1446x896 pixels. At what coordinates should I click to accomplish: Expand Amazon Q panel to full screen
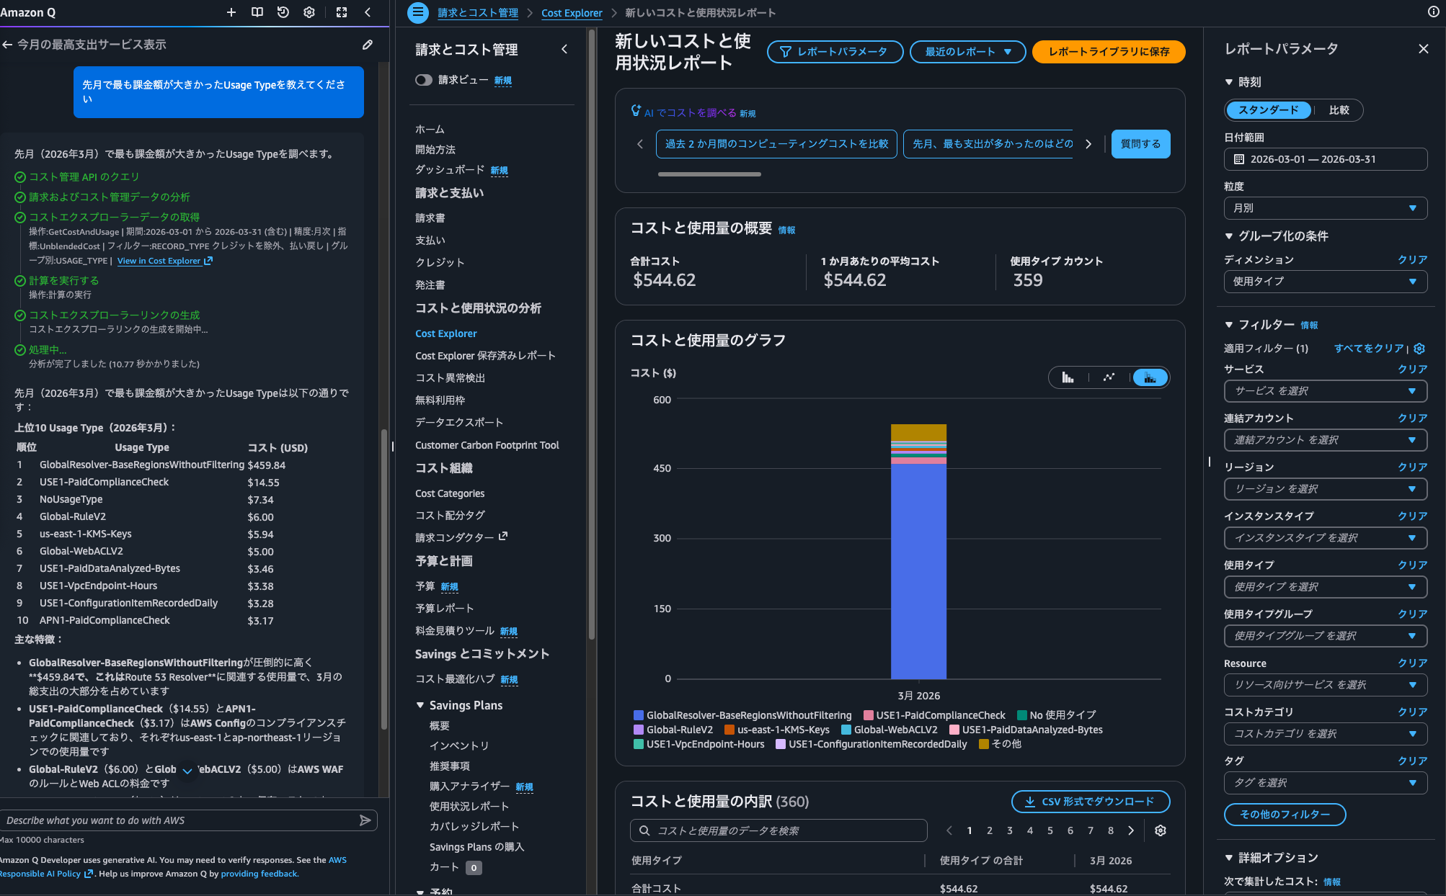[x=340, y=12]
